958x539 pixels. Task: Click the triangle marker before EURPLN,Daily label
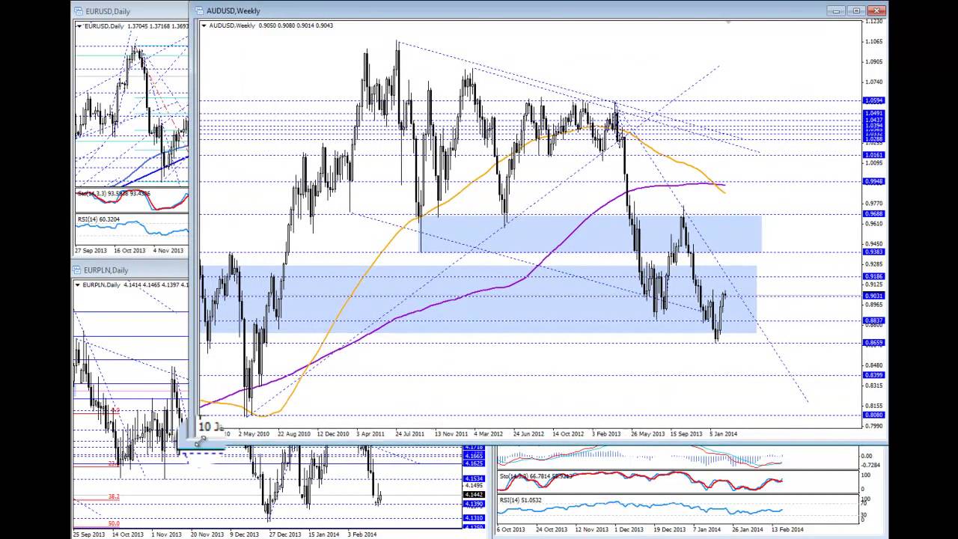(x=78, y=284)
